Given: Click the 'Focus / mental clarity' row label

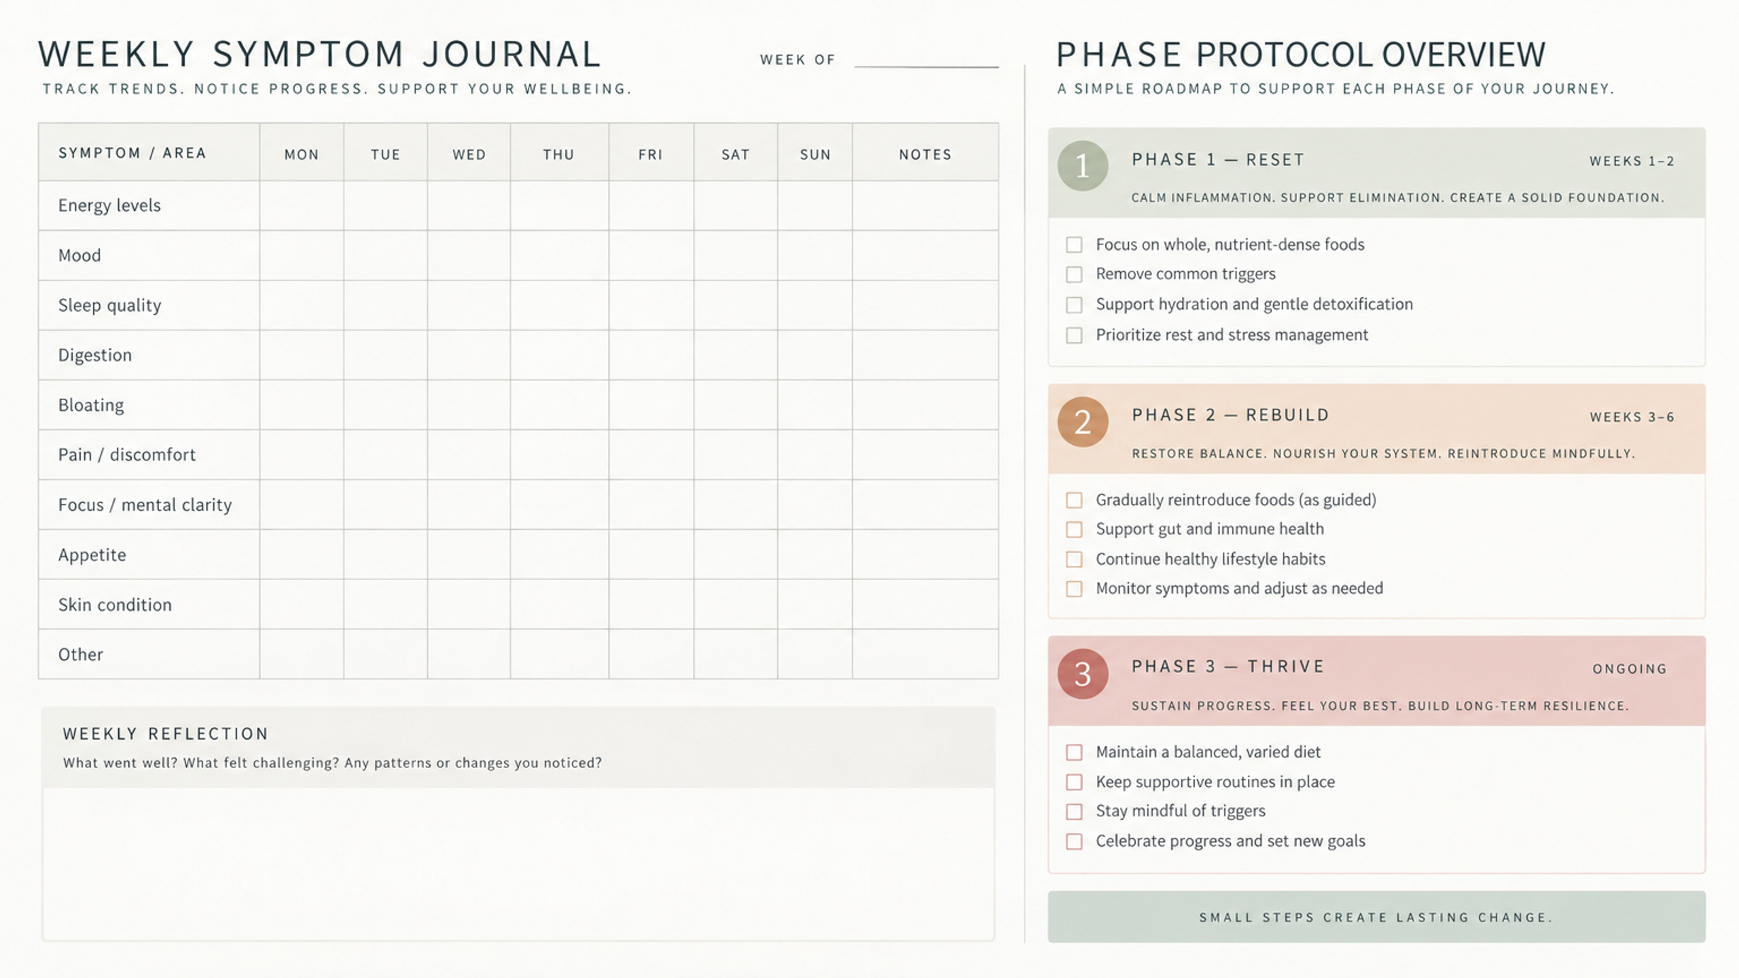Looking at the screenshot, I should (145, 505).
